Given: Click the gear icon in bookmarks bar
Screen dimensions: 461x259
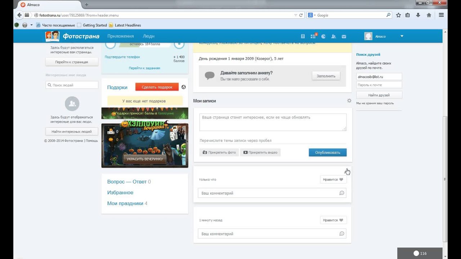Looking at the screenshot, I should [25, 25].
